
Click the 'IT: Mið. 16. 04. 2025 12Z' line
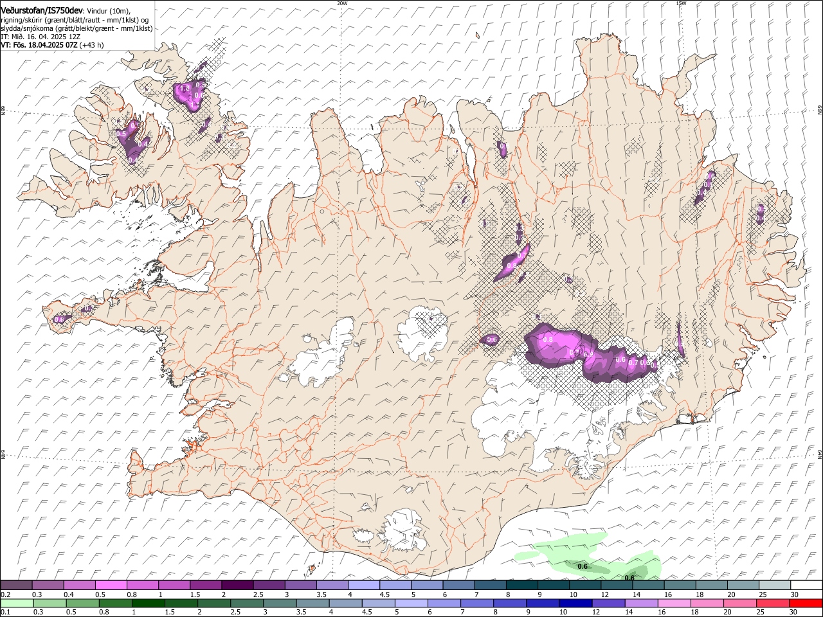tap(41, 37)
